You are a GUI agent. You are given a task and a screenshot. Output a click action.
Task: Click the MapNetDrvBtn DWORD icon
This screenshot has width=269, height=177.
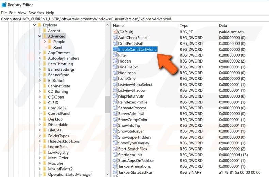point(115,96)
